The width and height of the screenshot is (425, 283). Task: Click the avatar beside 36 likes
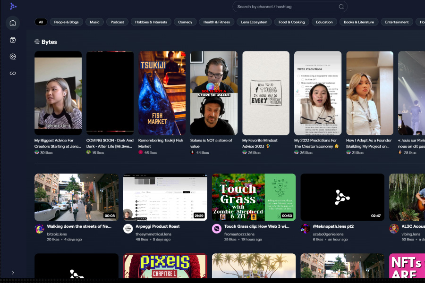(296, 152)
